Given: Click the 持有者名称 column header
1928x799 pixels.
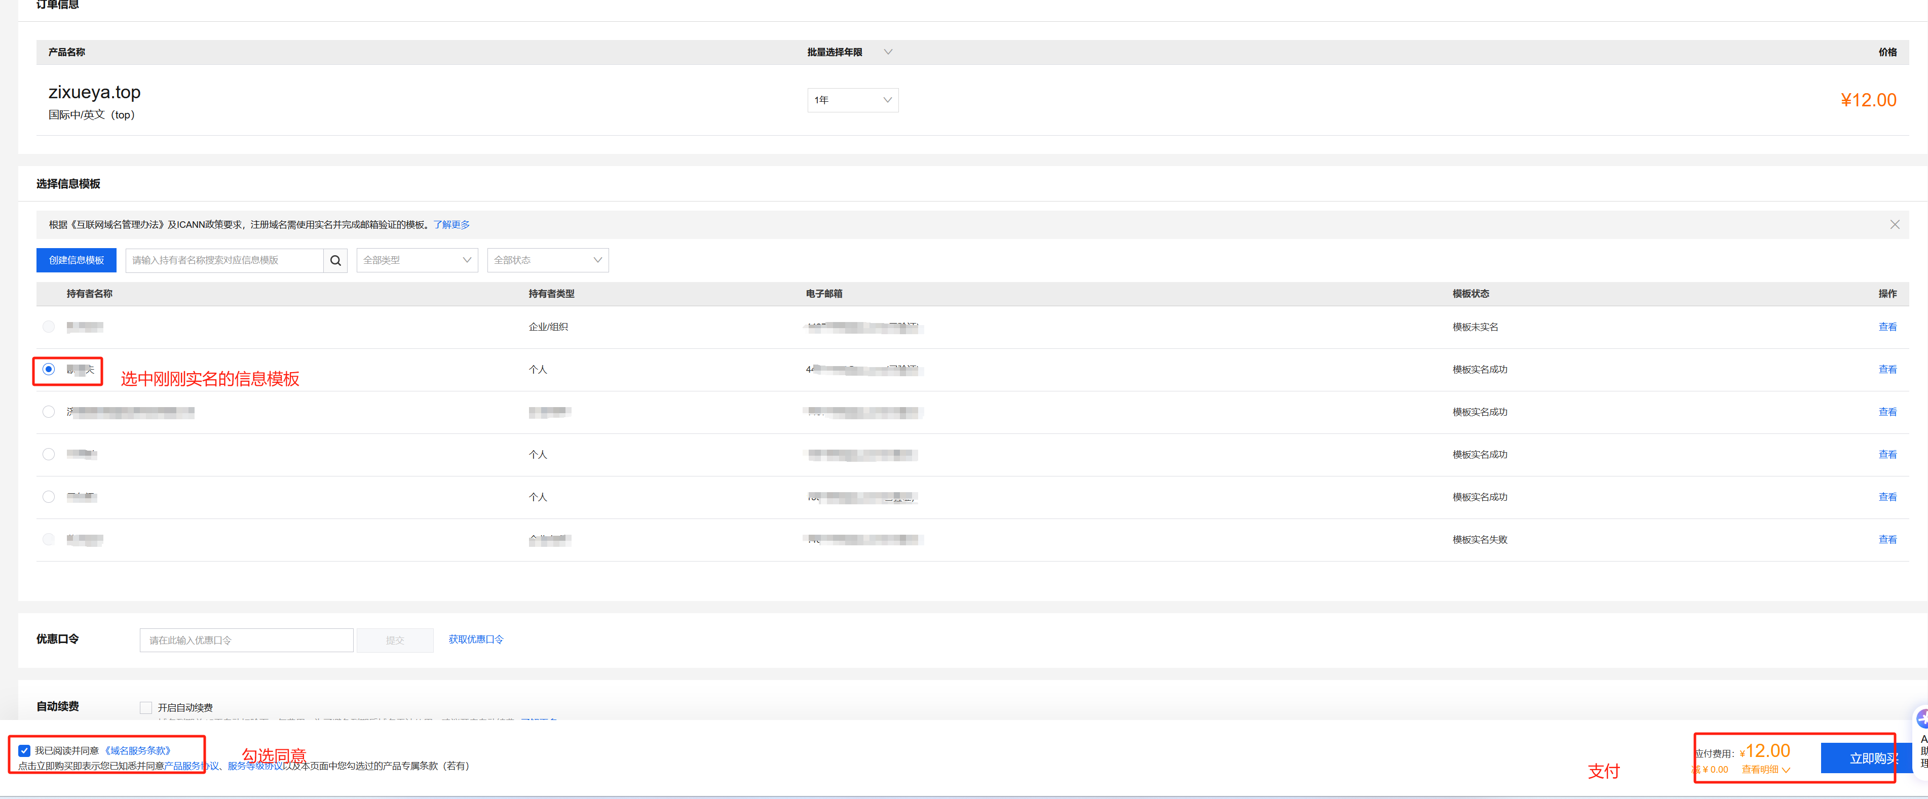Looking at the screenshot, I should 89,294.
